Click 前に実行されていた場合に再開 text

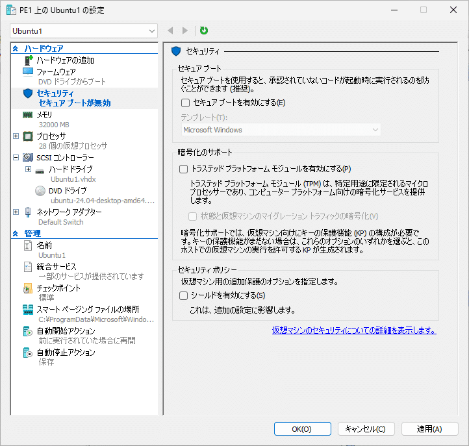(x=87, y=341)
